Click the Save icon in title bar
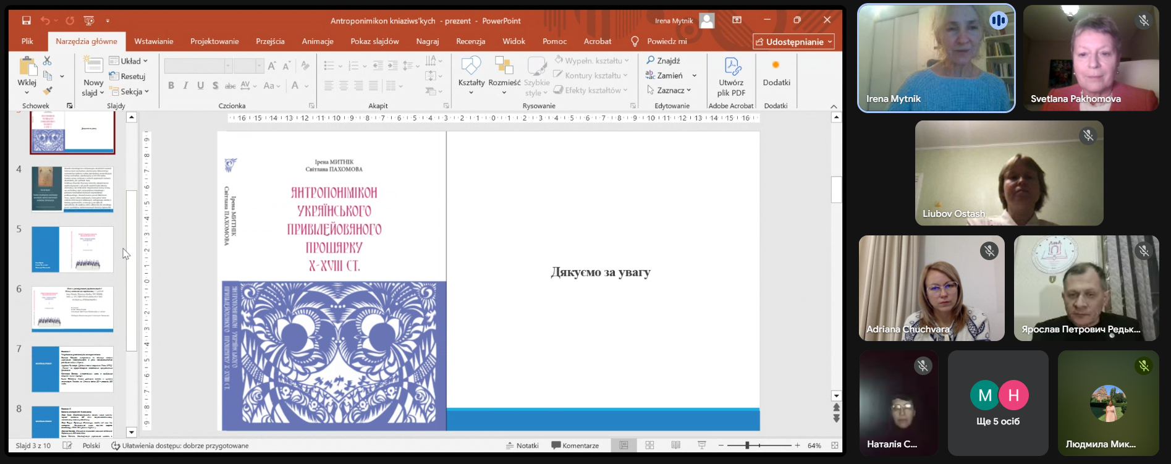 pos(26,20)
